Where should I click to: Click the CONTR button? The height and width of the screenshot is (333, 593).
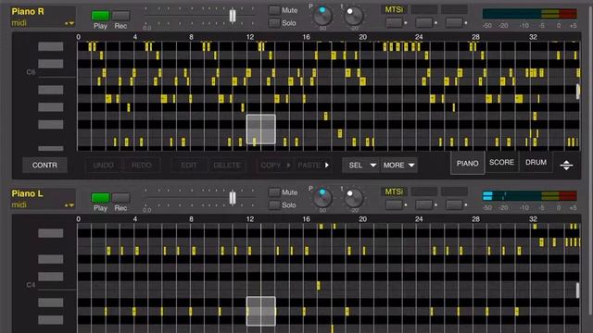[x=44, y=166]
